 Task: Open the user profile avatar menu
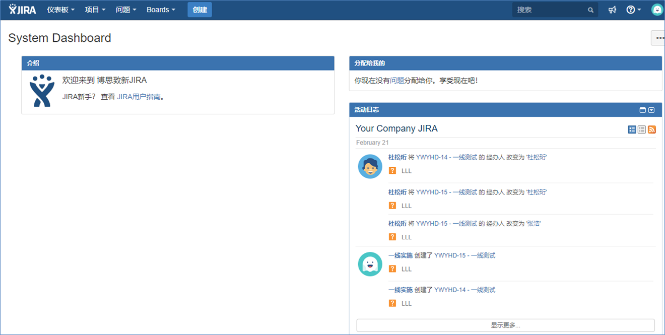pyautogui.click(x=657, y=10)
